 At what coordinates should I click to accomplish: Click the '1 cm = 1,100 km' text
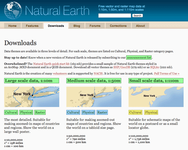pyautogui.click(x=139, y=142)
